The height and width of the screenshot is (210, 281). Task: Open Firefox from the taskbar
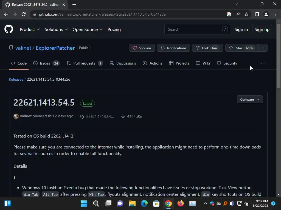pos(181,203)
